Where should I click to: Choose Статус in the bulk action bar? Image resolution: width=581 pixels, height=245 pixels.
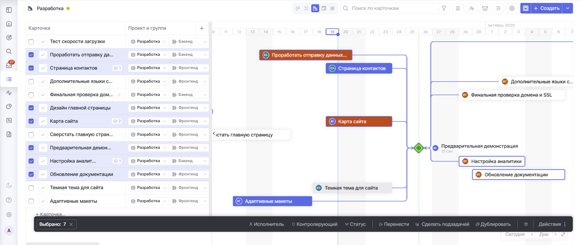tap(355, 224)
